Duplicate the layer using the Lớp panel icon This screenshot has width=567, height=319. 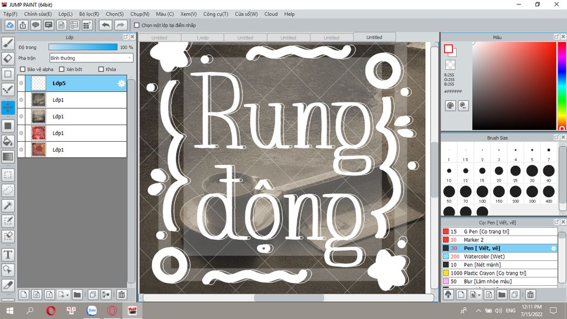(x=93, y=295)
